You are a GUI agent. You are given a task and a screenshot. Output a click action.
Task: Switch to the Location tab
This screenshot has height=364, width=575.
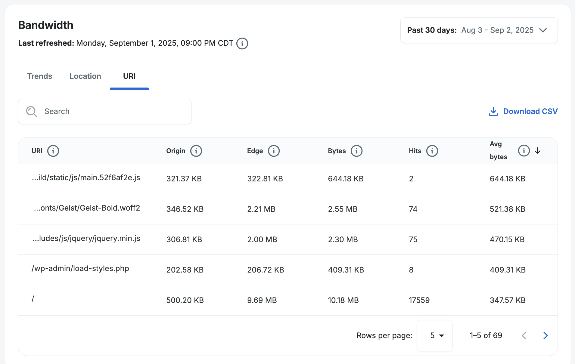(x=85, y=76)
